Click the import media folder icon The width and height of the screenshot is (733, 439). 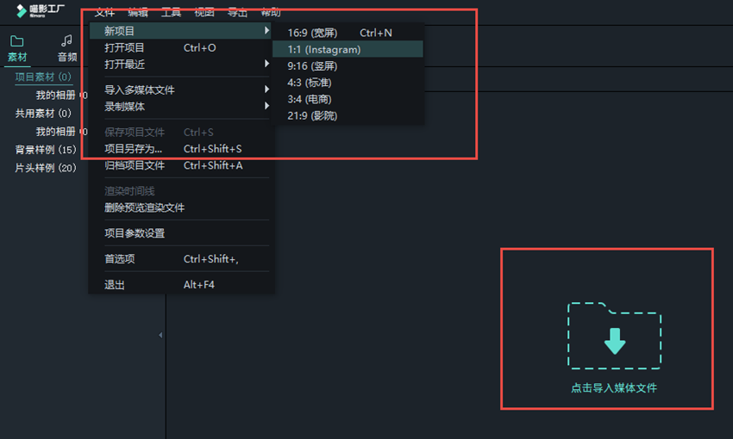click(x=614, y=336)
